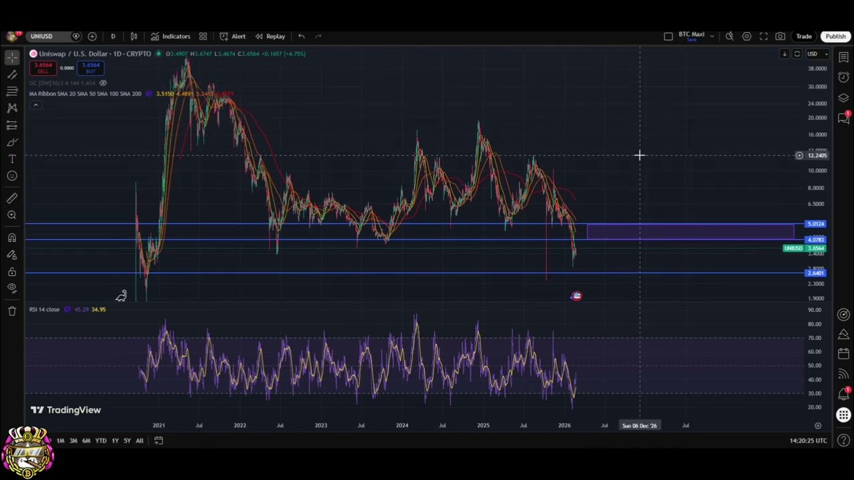The height and width of the screenshot is (480, 854).
Task: Open the chats panel with notification badge
Action: (x=843, y=118)
